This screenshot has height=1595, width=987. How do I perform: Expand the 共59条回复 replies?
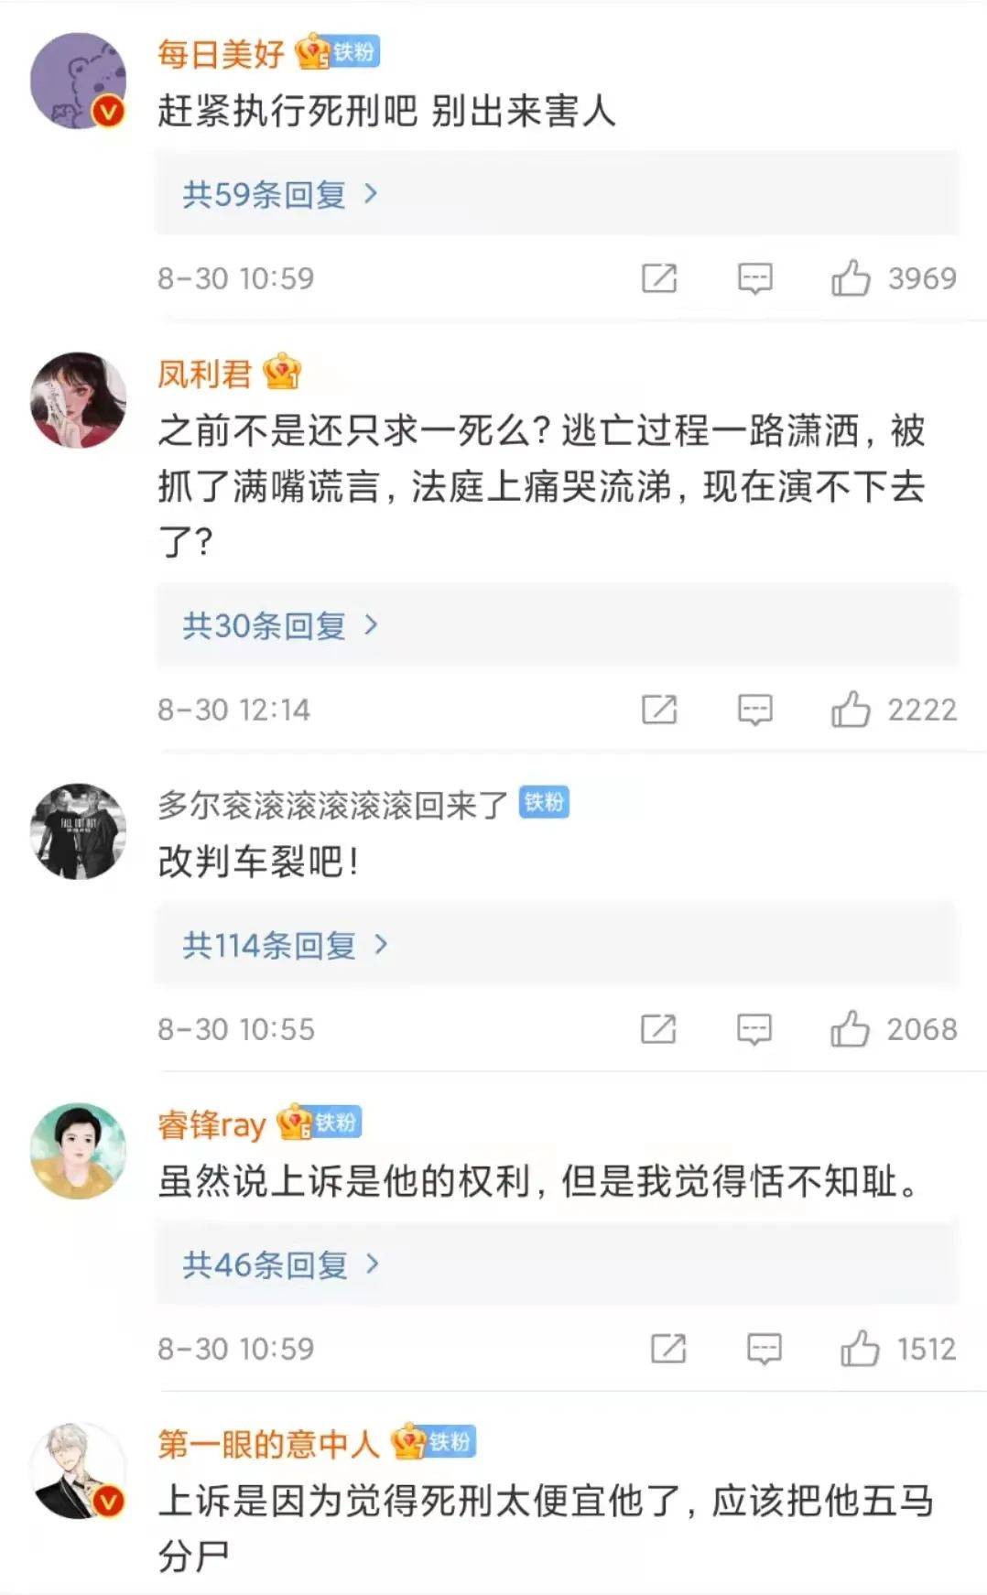(x=279, y=194)
